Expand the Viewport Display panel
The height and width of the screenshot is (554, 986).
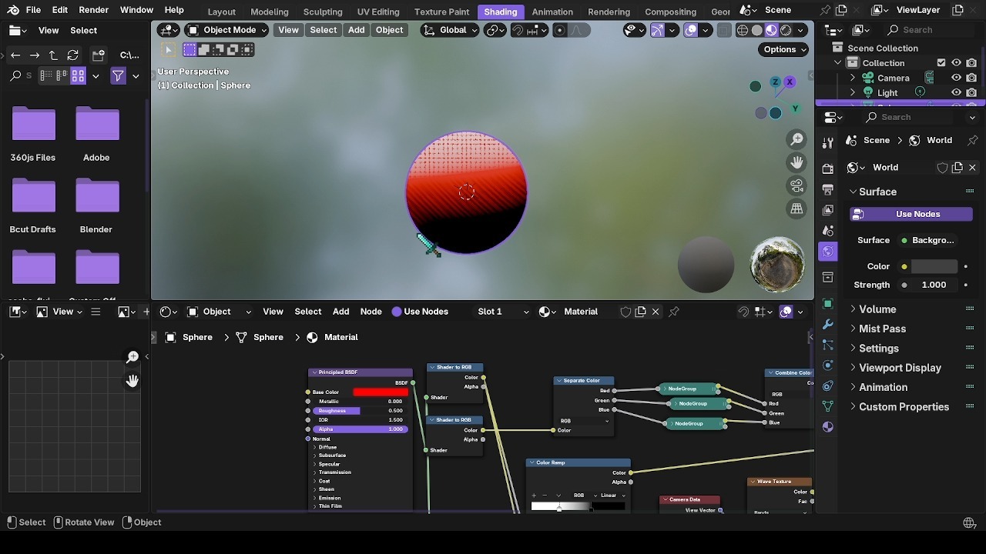tap(900, 368)
